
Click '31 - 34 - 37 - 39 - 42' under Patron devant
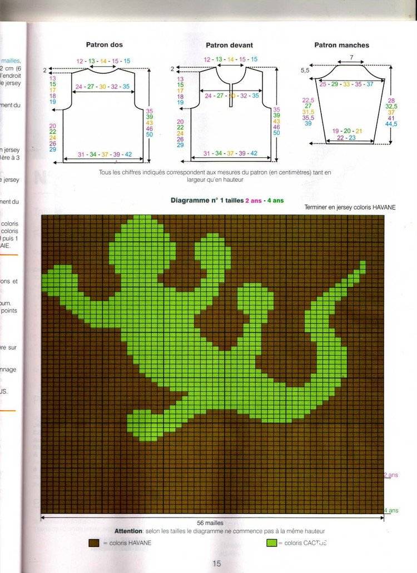230,153
